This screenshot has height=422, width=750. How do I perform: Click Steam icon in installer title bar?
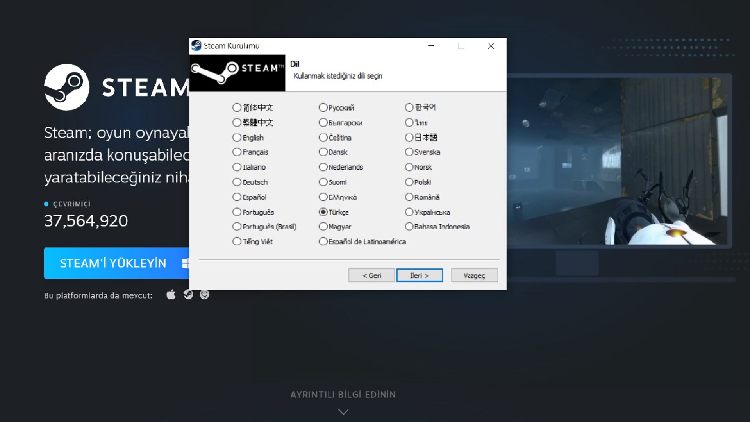tap(196, 46)
